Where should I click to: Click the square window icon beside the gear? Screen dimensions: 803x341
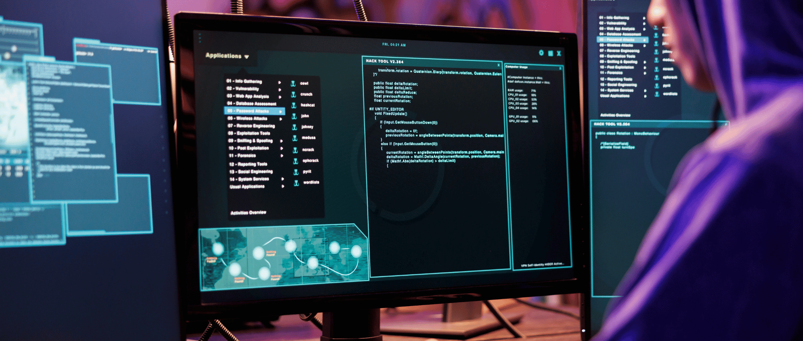(550, 53)
